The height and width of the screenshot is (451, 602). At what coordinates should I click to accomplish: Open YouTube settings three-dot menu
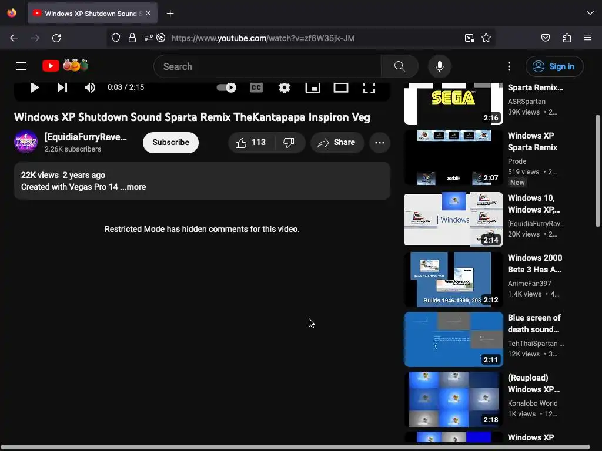tap(509, 66)
